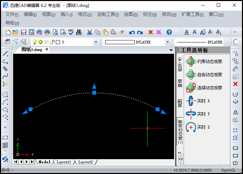The width and height of the screenshot is (243, 174).
Task: Select the Model tab
Action: [x=44, y=162]
